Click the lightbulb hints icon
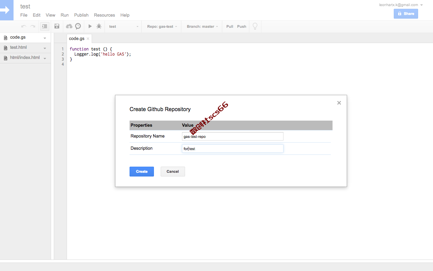Viewport: 433px width, 271px height. coord(255,26)
